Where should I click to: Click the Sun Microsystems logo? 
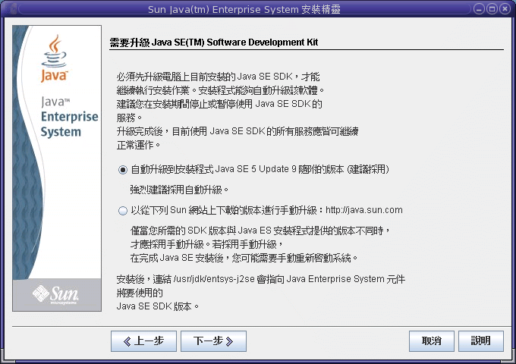click(x=56, y=293)
